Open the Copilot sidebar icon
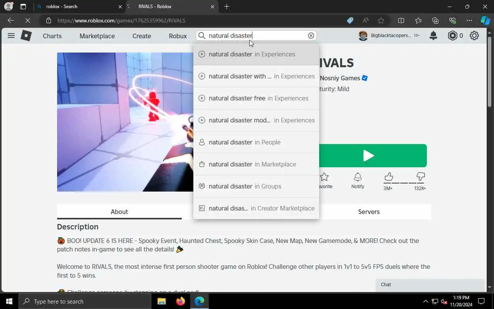Screen dimensions: 494x309 click(485, 20)
